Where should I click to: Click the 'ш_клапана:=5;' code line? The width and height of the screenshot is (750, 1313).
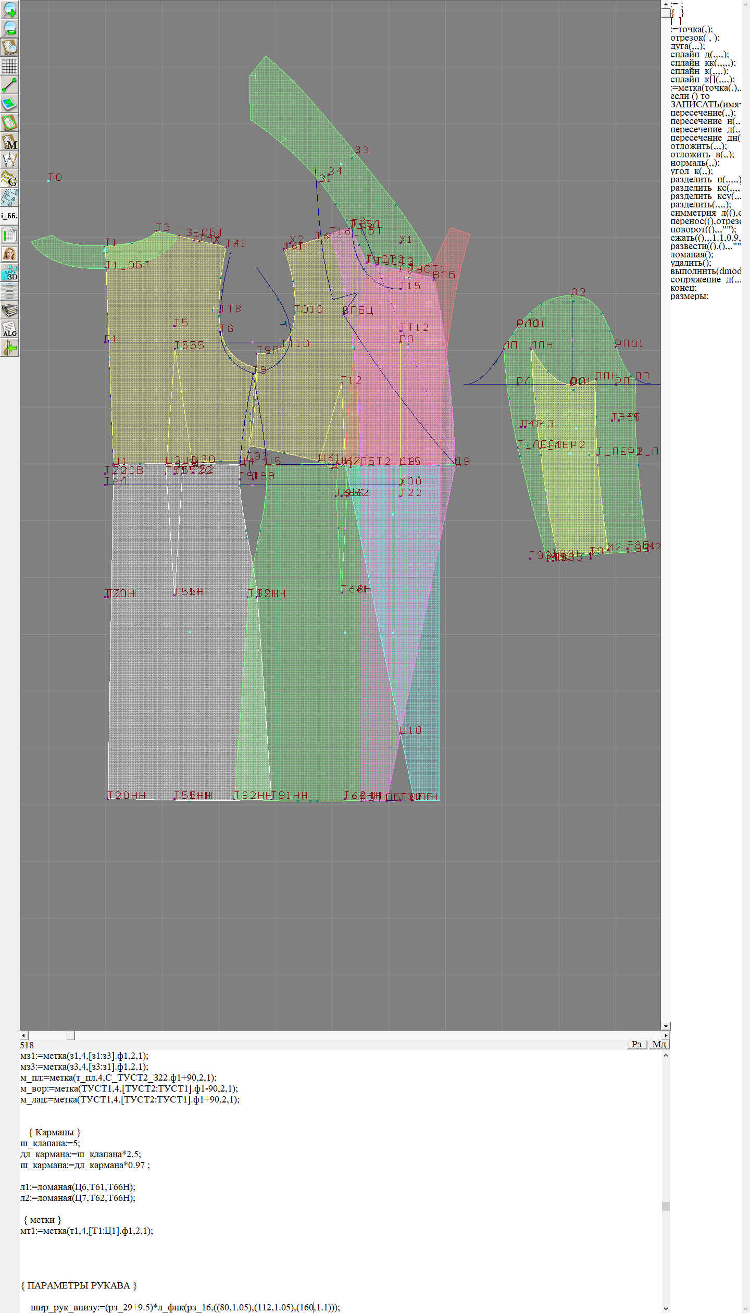click(50, 1143)
